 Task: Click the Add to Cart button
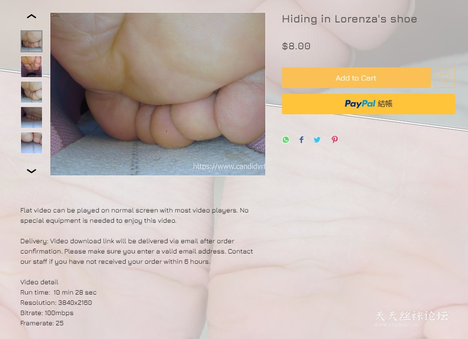[x=356, y=78]
